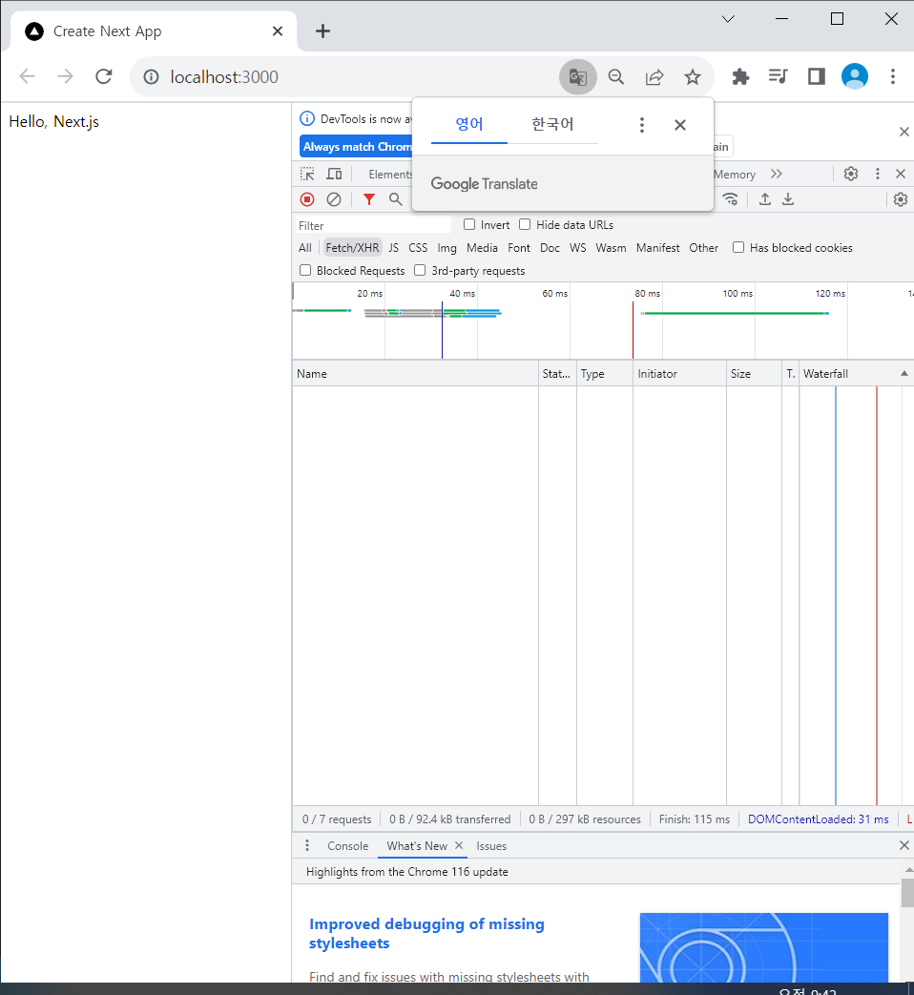This screenshot has width=914, height=995.
Task: Open Improved debugging of missing stylesheets link
Action: click(x=426, y=933)
